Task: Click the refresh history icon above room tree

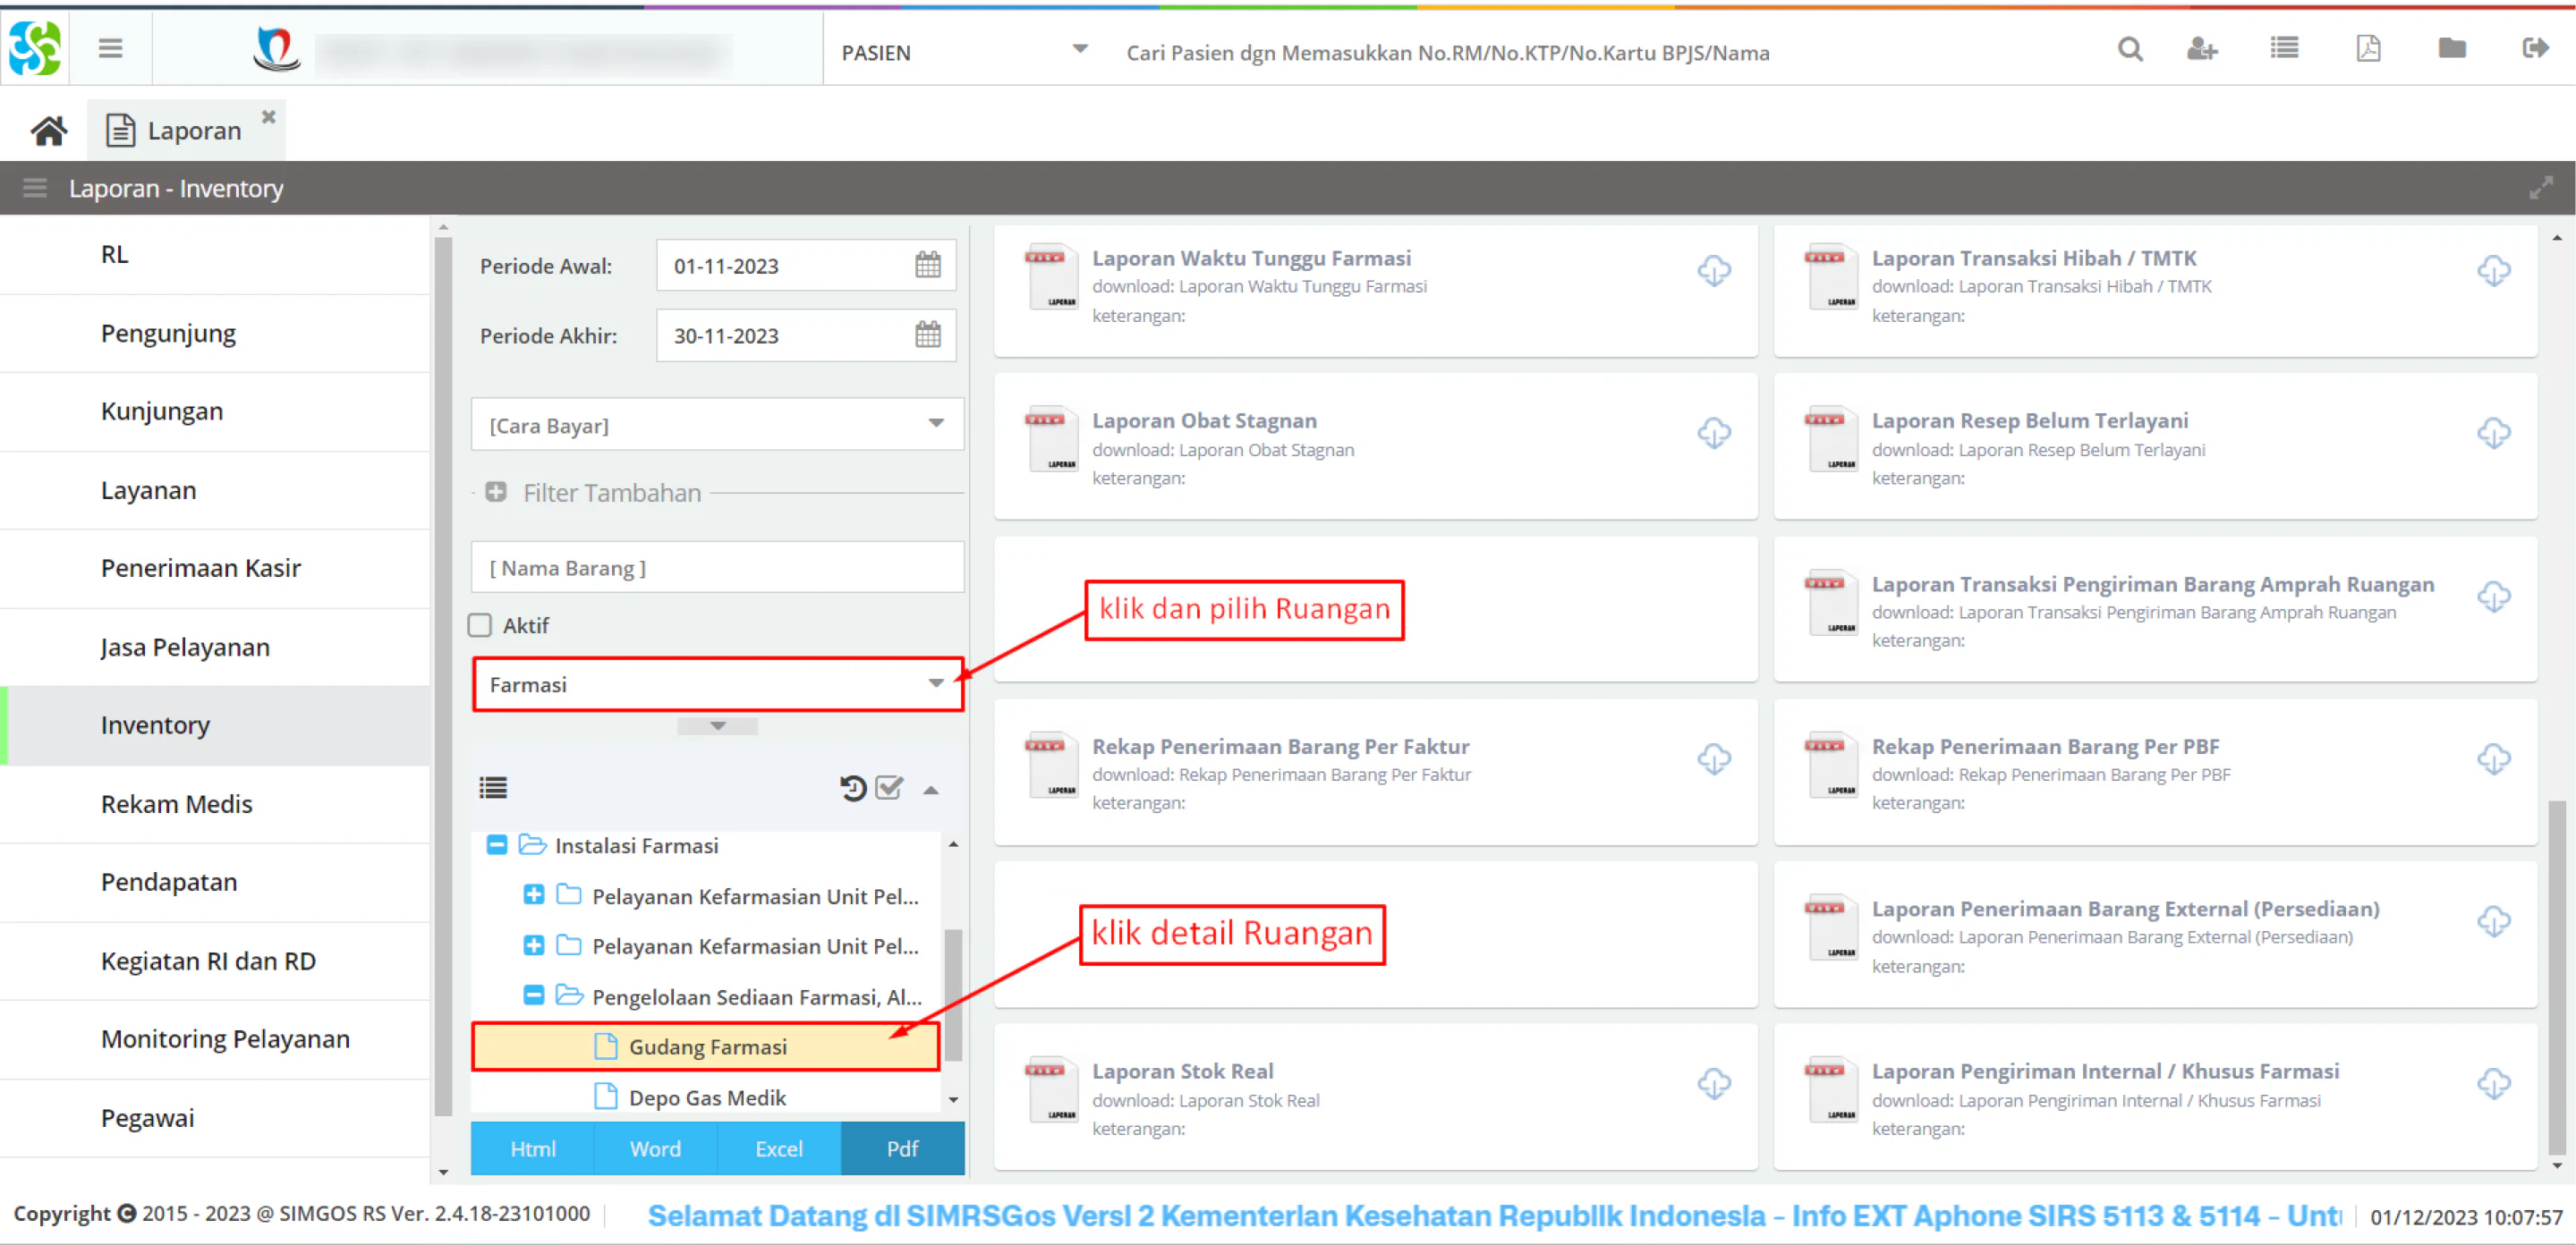Action: pyautogui.click(x=852, y=789)
